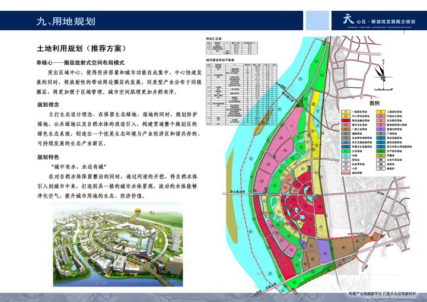Screen dimensions: 427x302
Task: Click the purple warehouse parcel on the map
Action: tap(324, 252)
